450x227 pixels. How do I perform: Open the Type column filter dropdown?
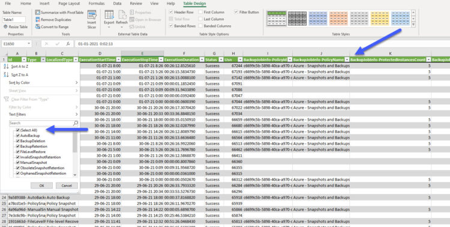pos(43,60)
